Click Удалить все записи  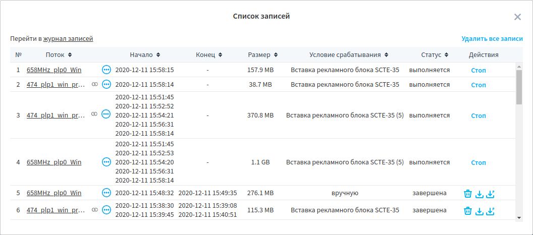[492, 39]
